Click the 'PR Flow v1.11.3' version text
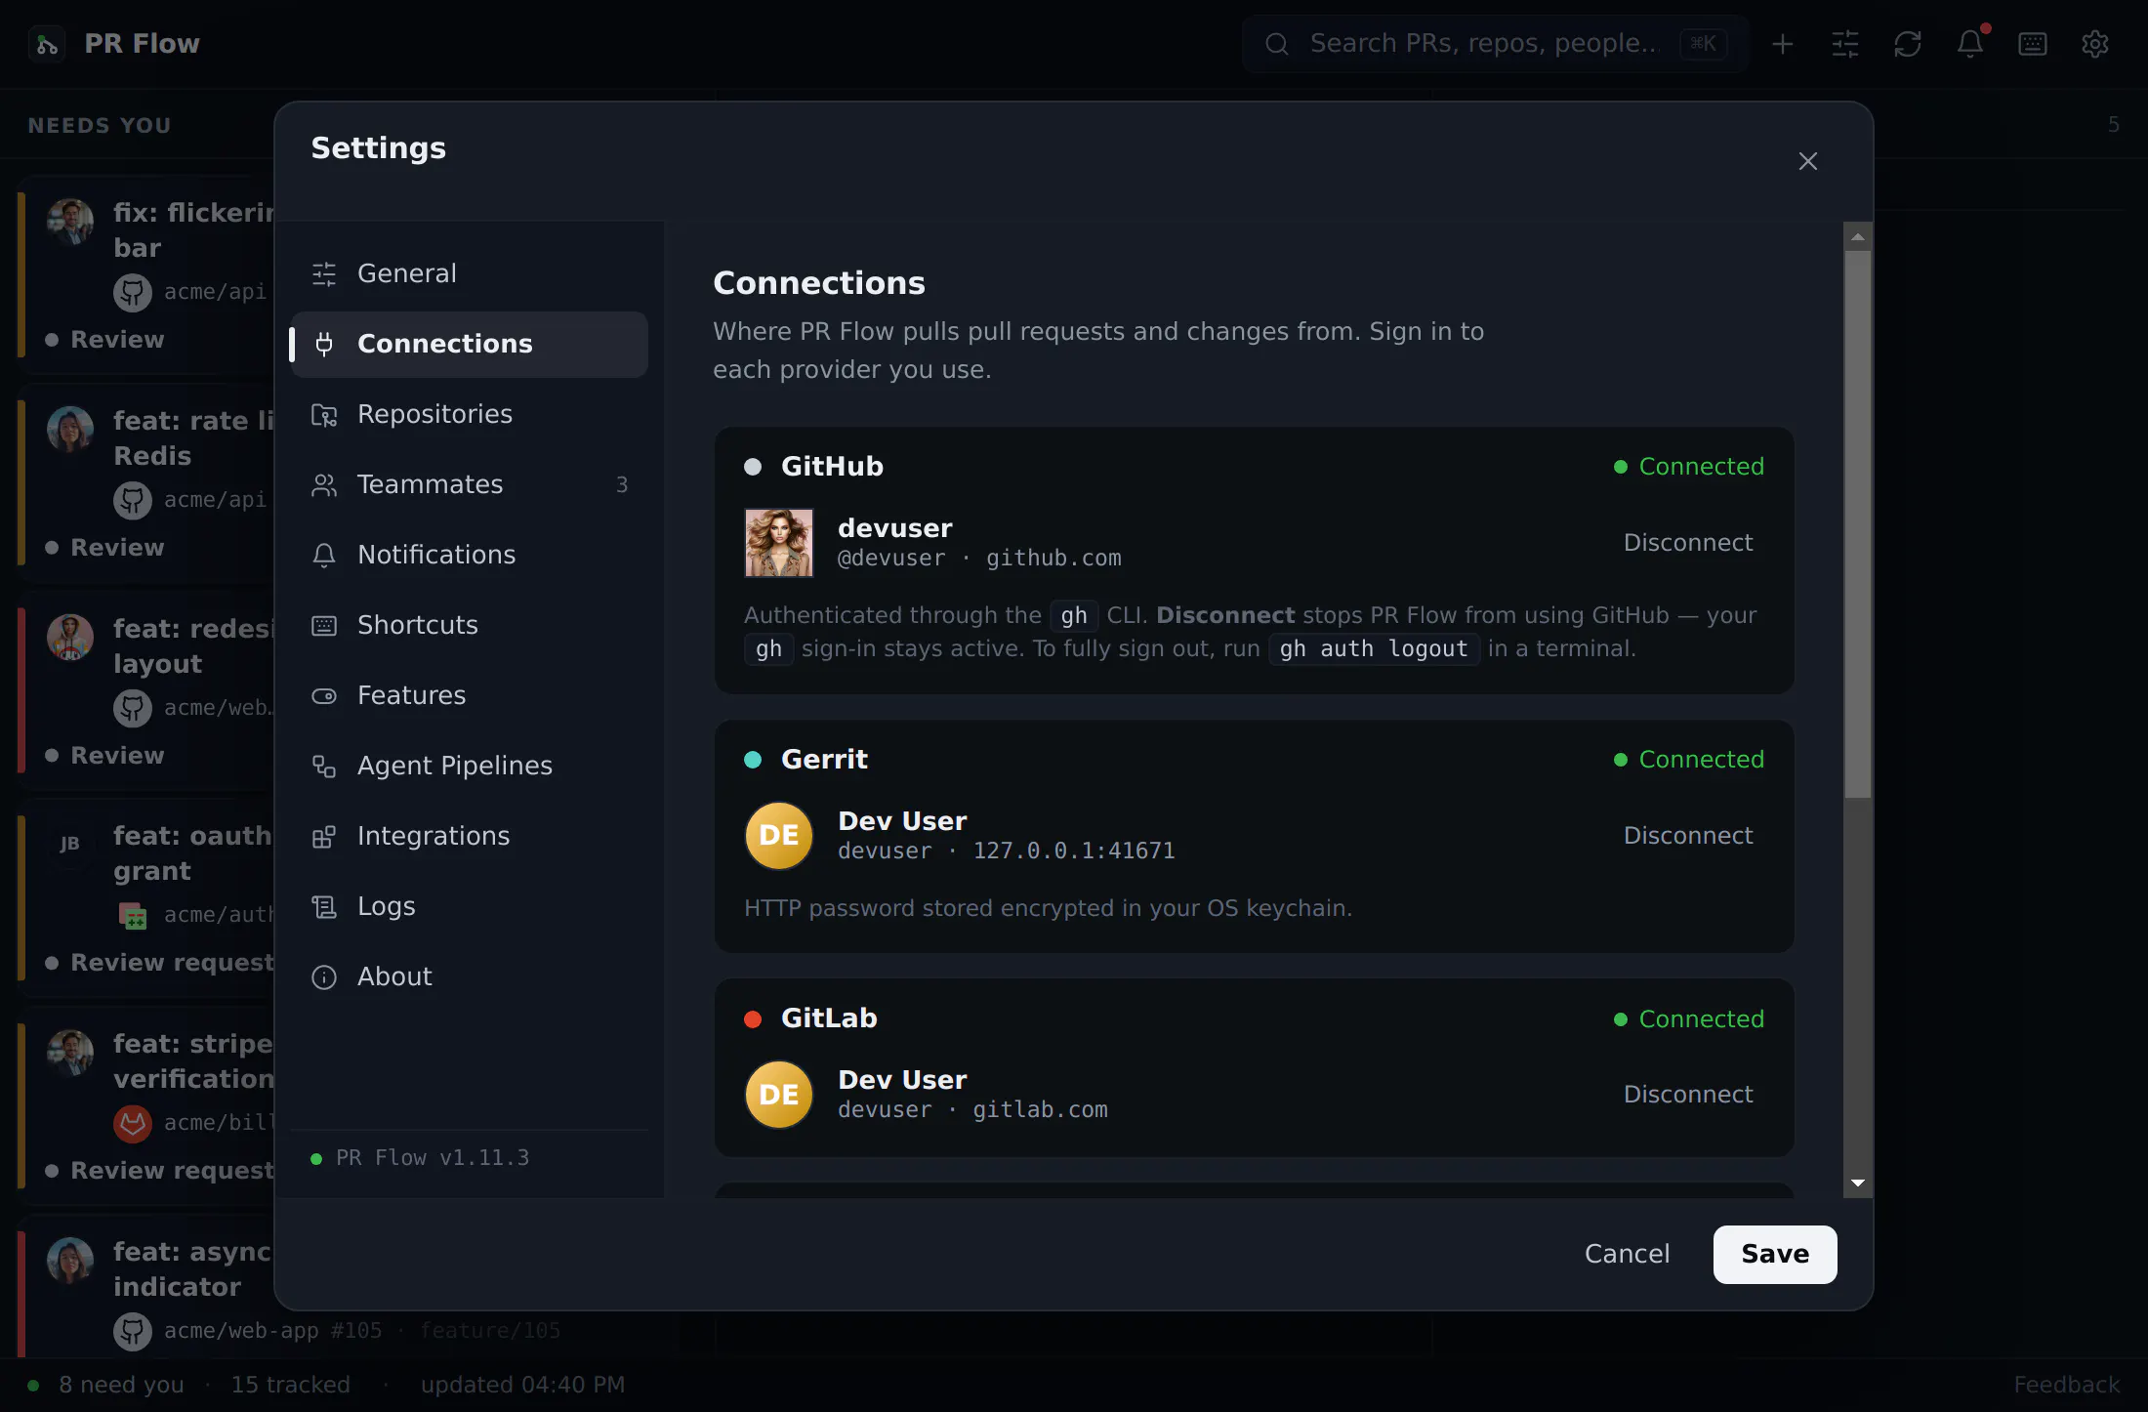The height and width of the screenshot is (1412, 2148). point(433,1158)
